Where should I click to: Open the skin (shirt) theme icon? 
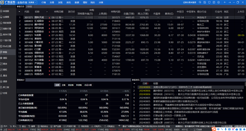point(209,2)
